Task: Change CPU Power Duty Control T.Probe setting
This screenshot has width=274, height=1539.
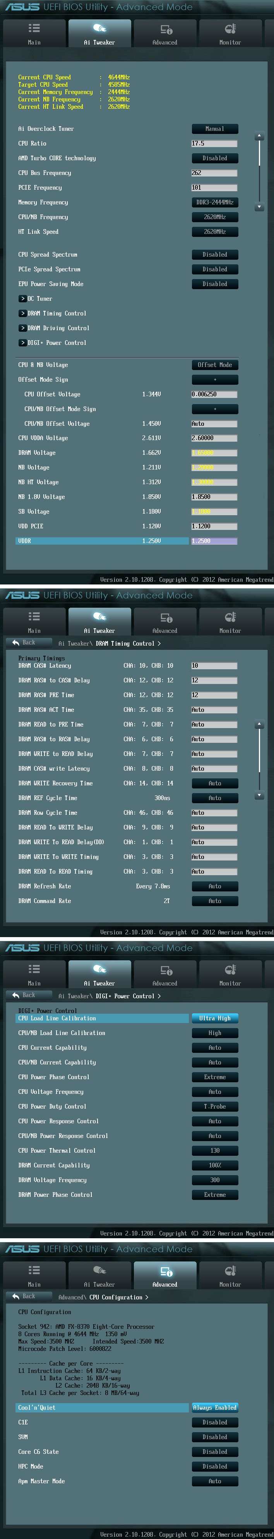Action: coord(215,1107)
